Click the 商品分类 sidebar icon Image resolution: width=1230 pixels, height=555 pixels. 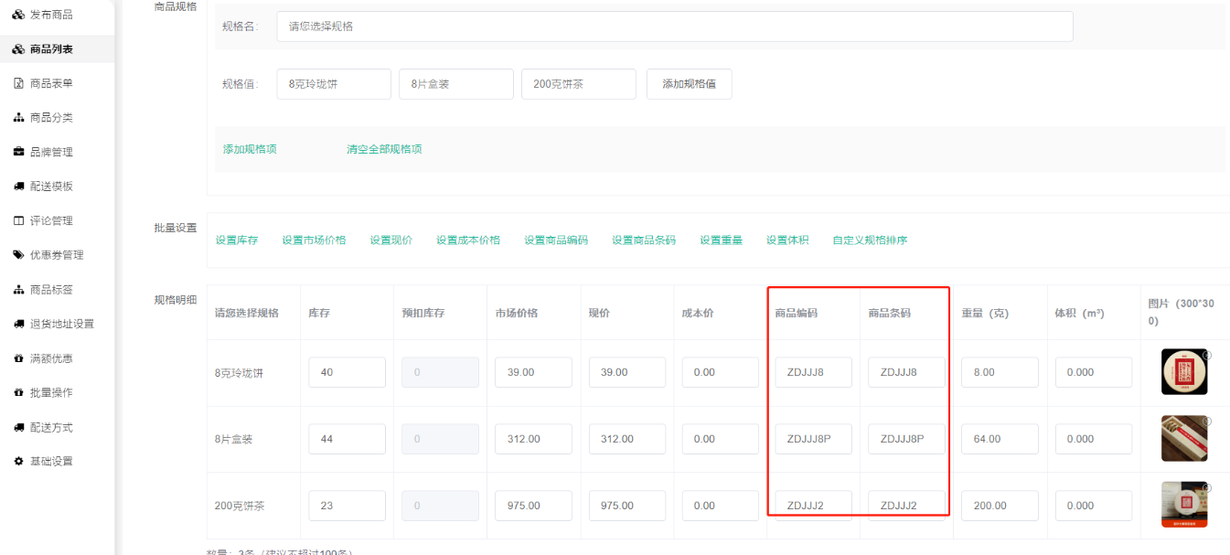pos(18,118)
